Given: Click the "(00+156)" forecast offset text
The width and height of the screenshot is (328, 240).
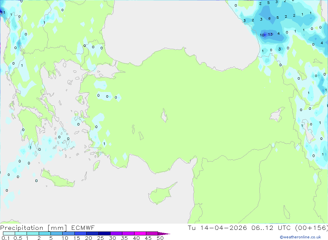Looking at the screenshot, I should point(312,228).
